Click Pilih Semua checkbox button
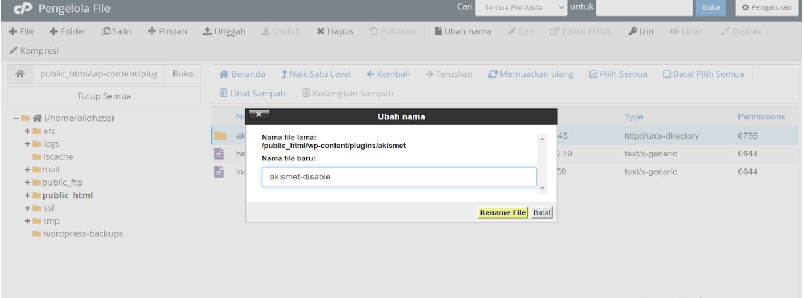This screenshot has height=298, width=804. [x=618, y=75]
